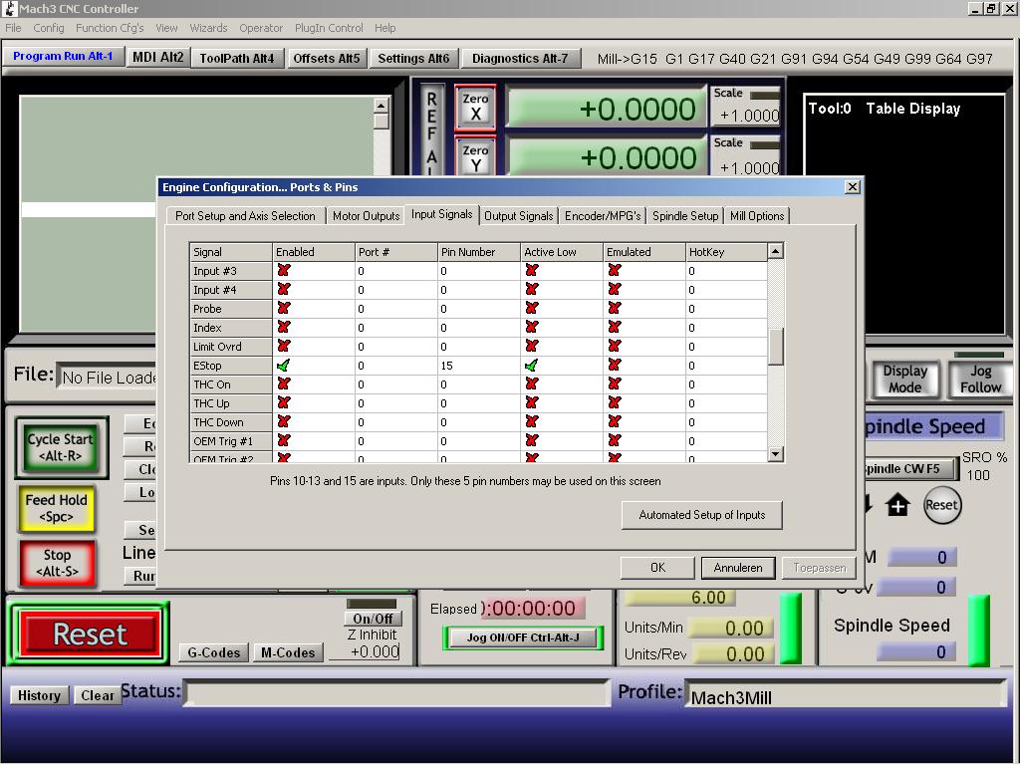
Task: Toggle Active Low check for EStop
Action: click(x=532, y=366)
